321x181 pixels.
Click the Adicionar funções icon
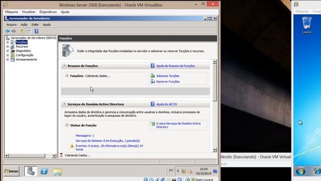point(152,76)
